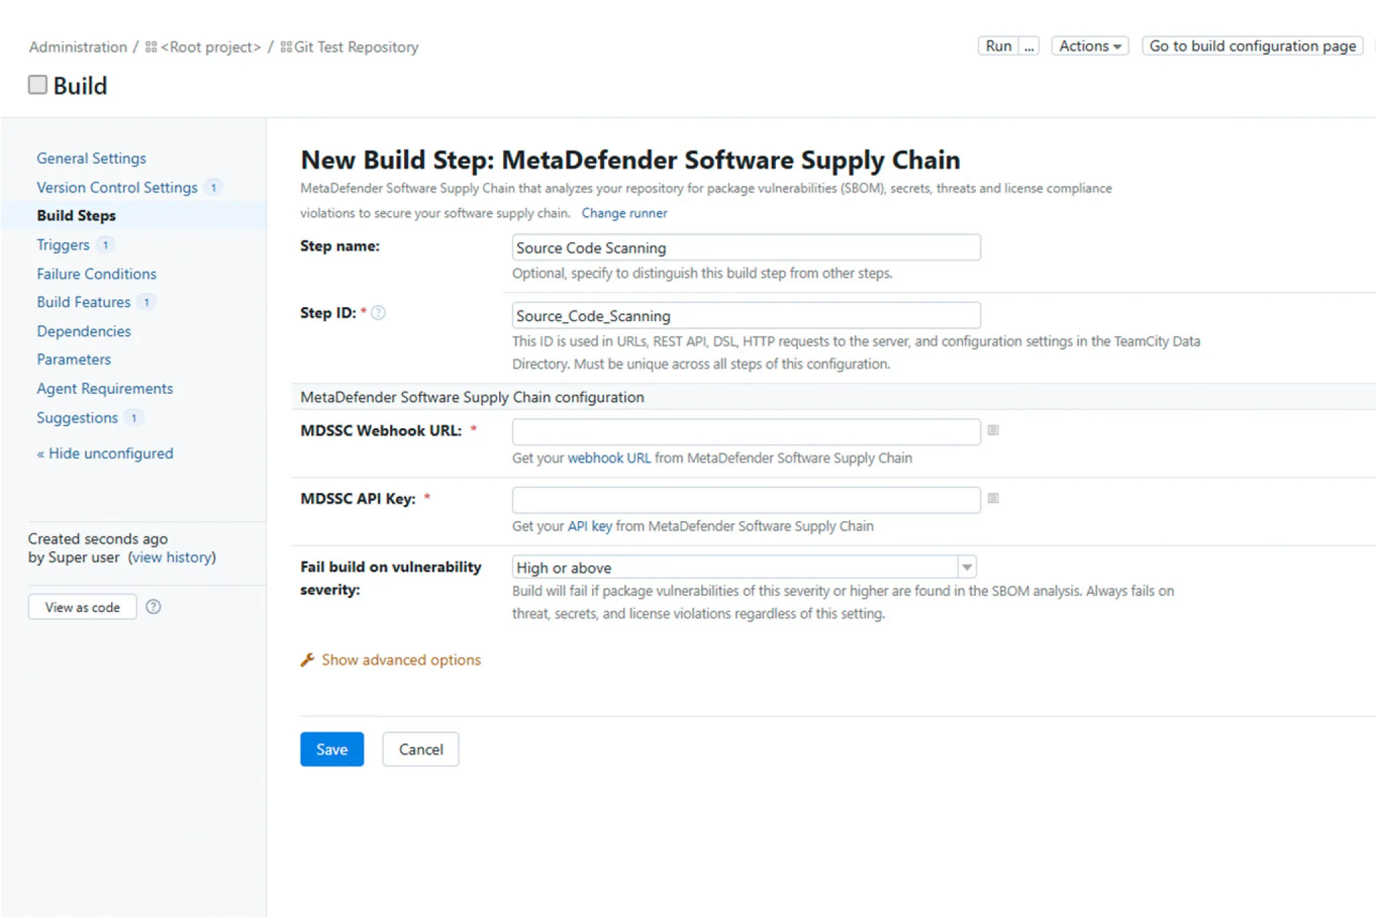
Task: Show advanced options expander
Action: click(x=401, y=660)
